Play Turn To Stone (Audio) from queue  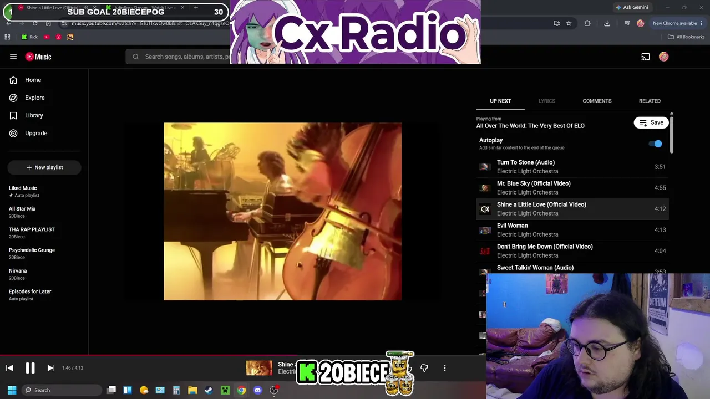[x=572, y=167]
